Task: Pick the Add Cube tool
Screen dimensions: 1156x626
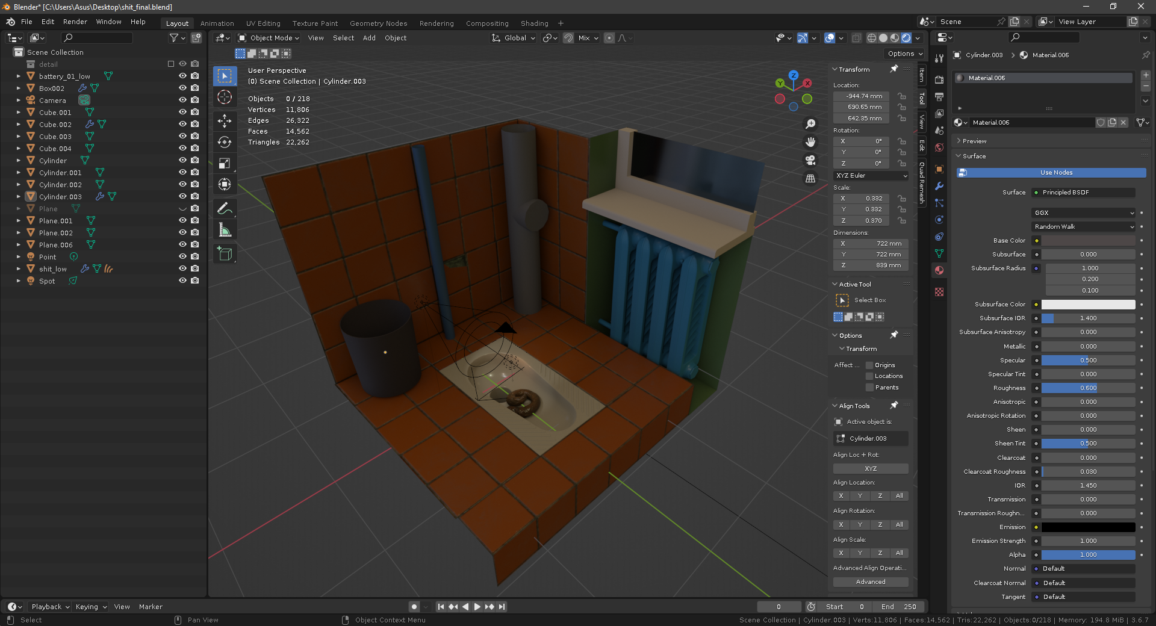Action: [225, 254]
